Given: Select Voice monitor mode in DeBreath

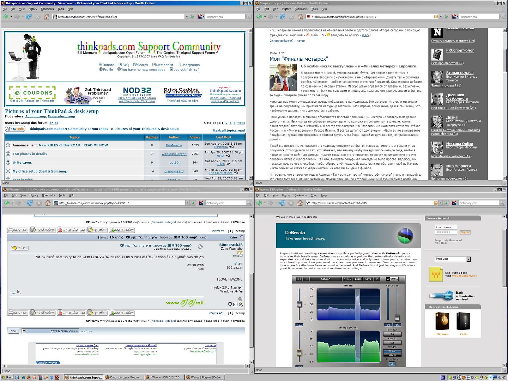Looking at the screenshot, I should coord(392,351).
